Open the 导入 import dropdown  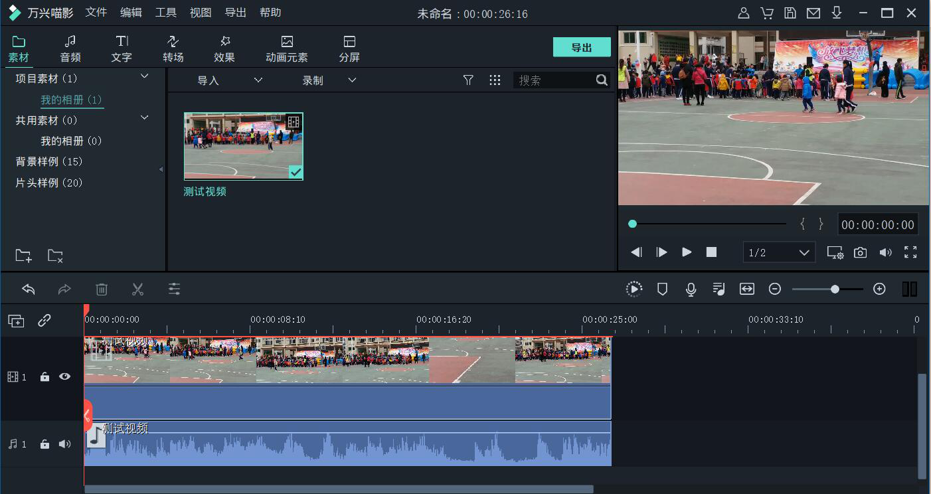(x=230, y=80)
